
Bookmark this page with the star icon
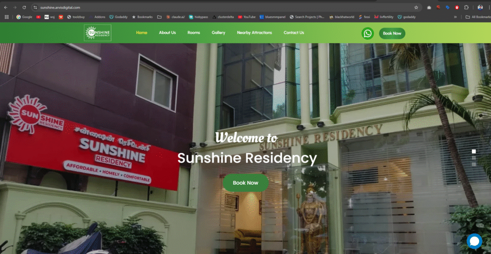coord(416,8)
